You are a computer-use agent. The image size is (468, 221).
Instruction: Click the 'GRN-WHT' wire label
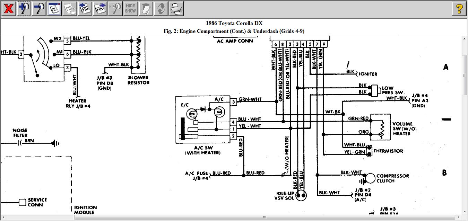tap(250, 99)
